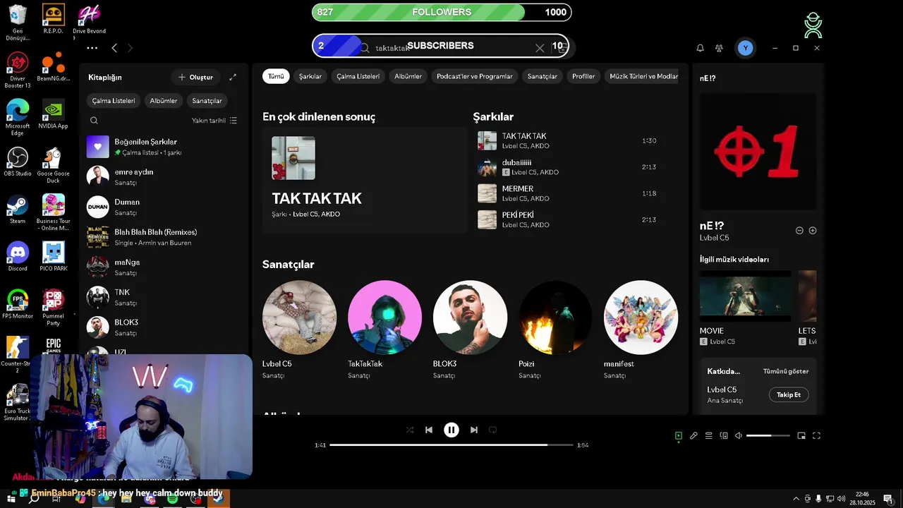Open friend activity icon
This screenshot has height=508, width=903.
719,48
